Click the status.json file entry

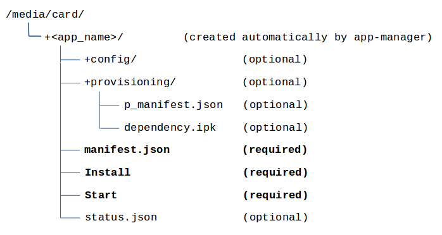121,217
